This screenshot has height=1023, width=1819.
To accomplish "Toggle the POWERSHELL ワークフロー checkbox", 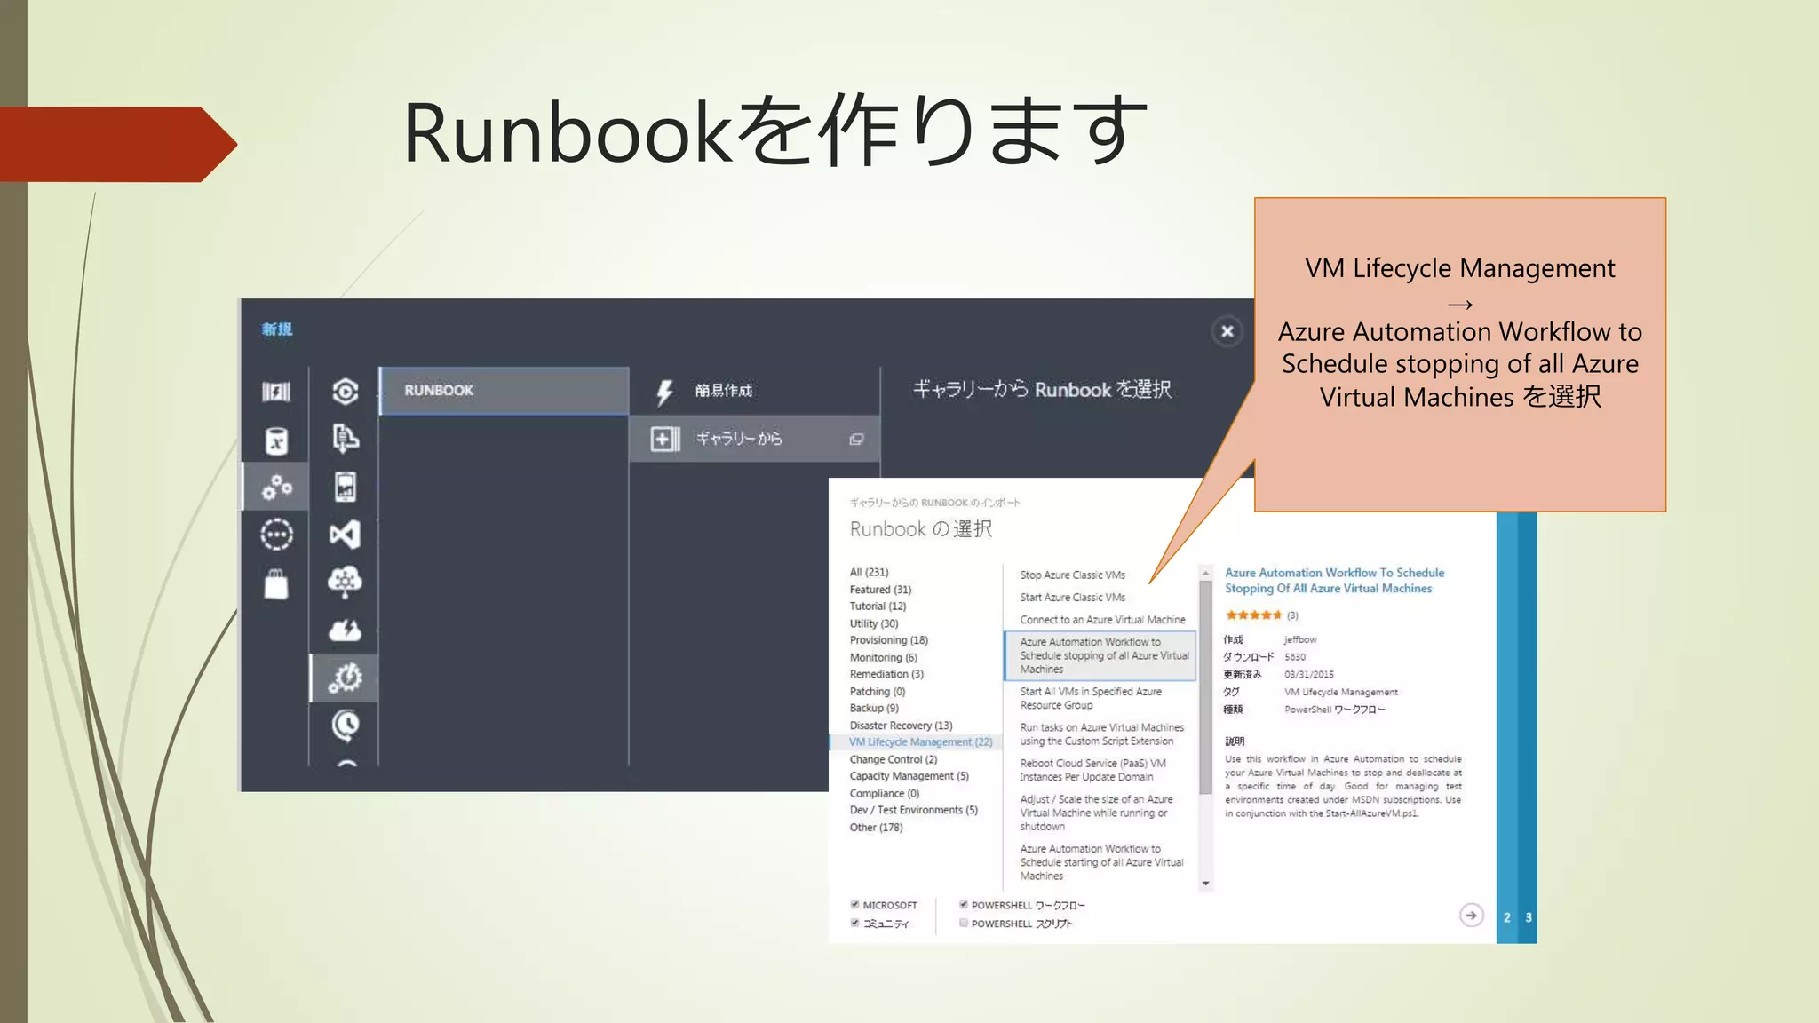I will (964, 905).
